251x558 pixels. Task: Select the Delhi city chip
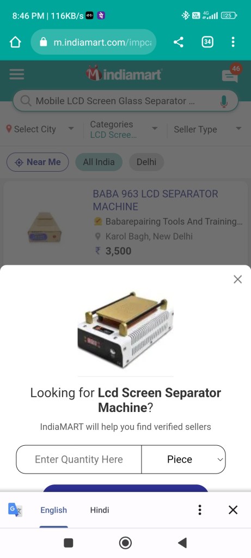point(146,162)
